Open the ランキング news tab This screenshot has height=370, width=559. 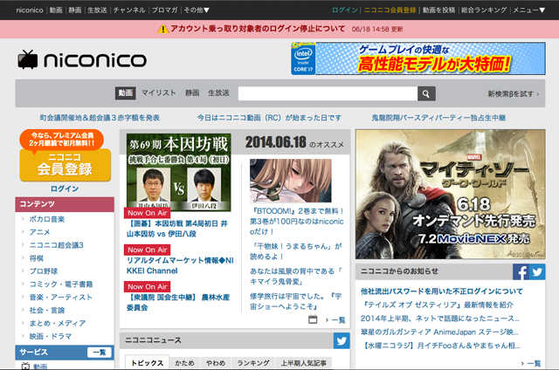pos(253,363)
